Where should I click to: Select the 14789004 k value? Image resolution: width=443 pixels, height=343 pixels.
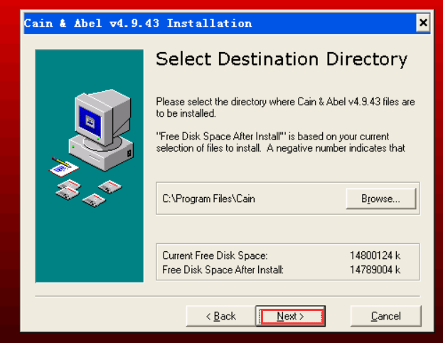pos(375,270)
